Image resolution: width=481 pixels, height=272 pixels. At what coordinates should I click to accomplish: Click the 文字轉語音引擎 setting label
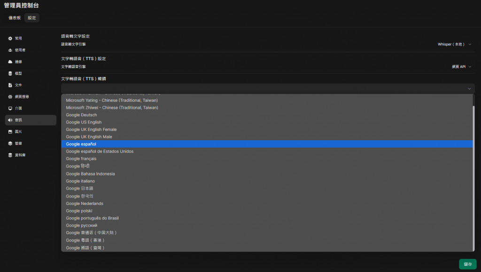pyautogui.click(x=73, y=67)
